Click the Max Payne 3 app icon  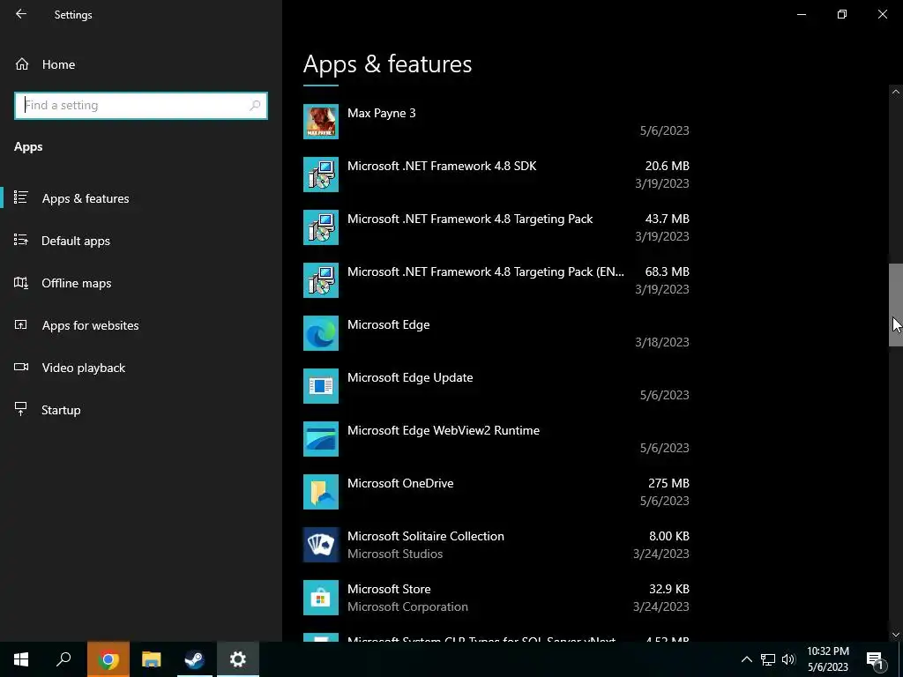point(321,122)
